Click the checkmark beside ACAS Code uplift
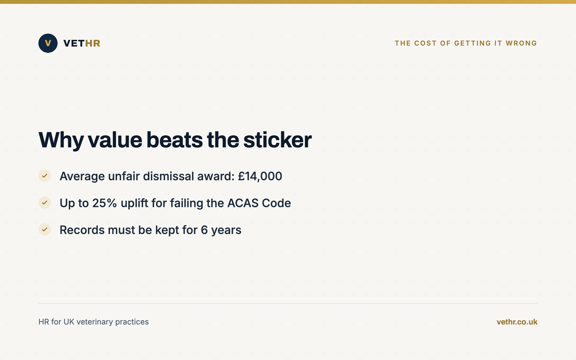576x360 pixels. (x=44, y=202)
